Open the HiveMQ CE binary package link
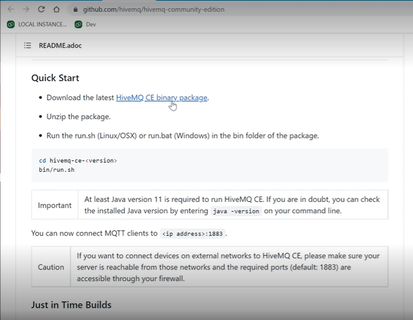This screenshot has width=413, height=320. click(x=162, y=98)
